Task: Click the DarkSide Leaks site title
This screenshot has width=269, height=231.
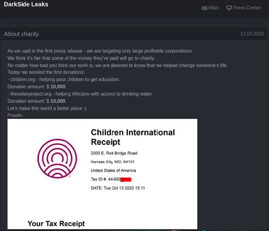Action: pyautogui.click(x=26, y=5)
